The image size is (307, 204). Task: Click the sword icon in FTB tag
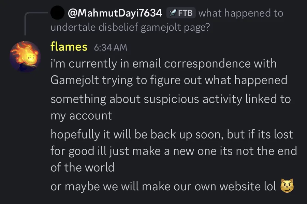click(x=173, y=13)
